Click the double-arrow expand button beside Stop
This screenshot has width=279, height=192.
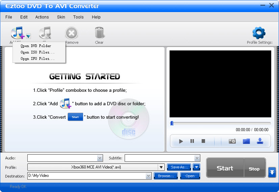tap(272, 172)
